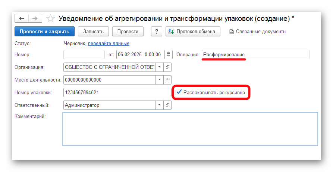The height and width of the screenshot is (172, 333).
Task: Click the 'Место деятельности' field
Action: point(109,80)
